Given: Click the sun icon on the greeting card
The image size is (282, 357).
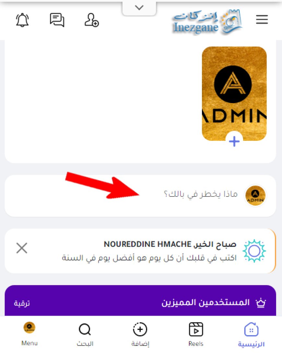Looking at the screenshot, I should 254,251.
